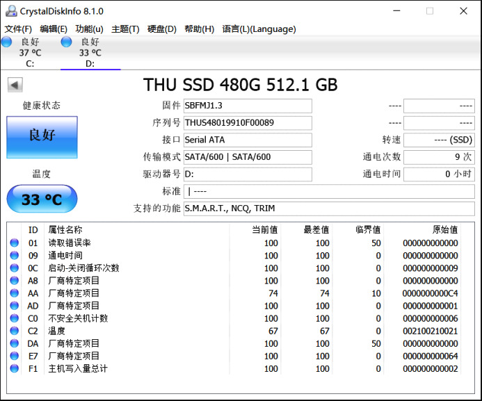
Task: Click current value 74 in AA row
Action: point(273,293)
